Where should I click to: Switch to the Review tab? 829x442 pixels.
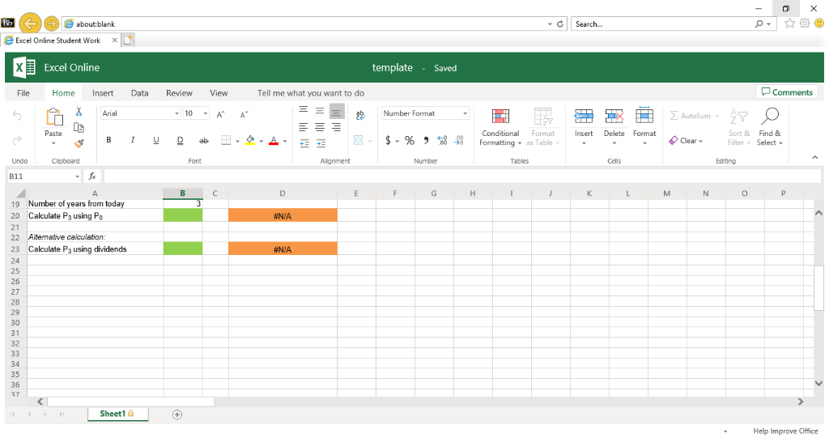tap(179, 93)
